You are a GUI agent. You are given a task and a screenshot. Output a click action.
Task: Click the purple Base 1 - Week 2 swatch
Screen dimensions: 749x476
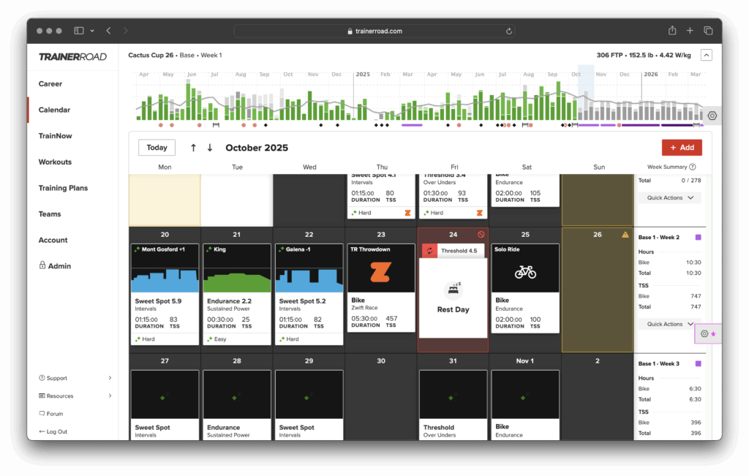(698, 238)
